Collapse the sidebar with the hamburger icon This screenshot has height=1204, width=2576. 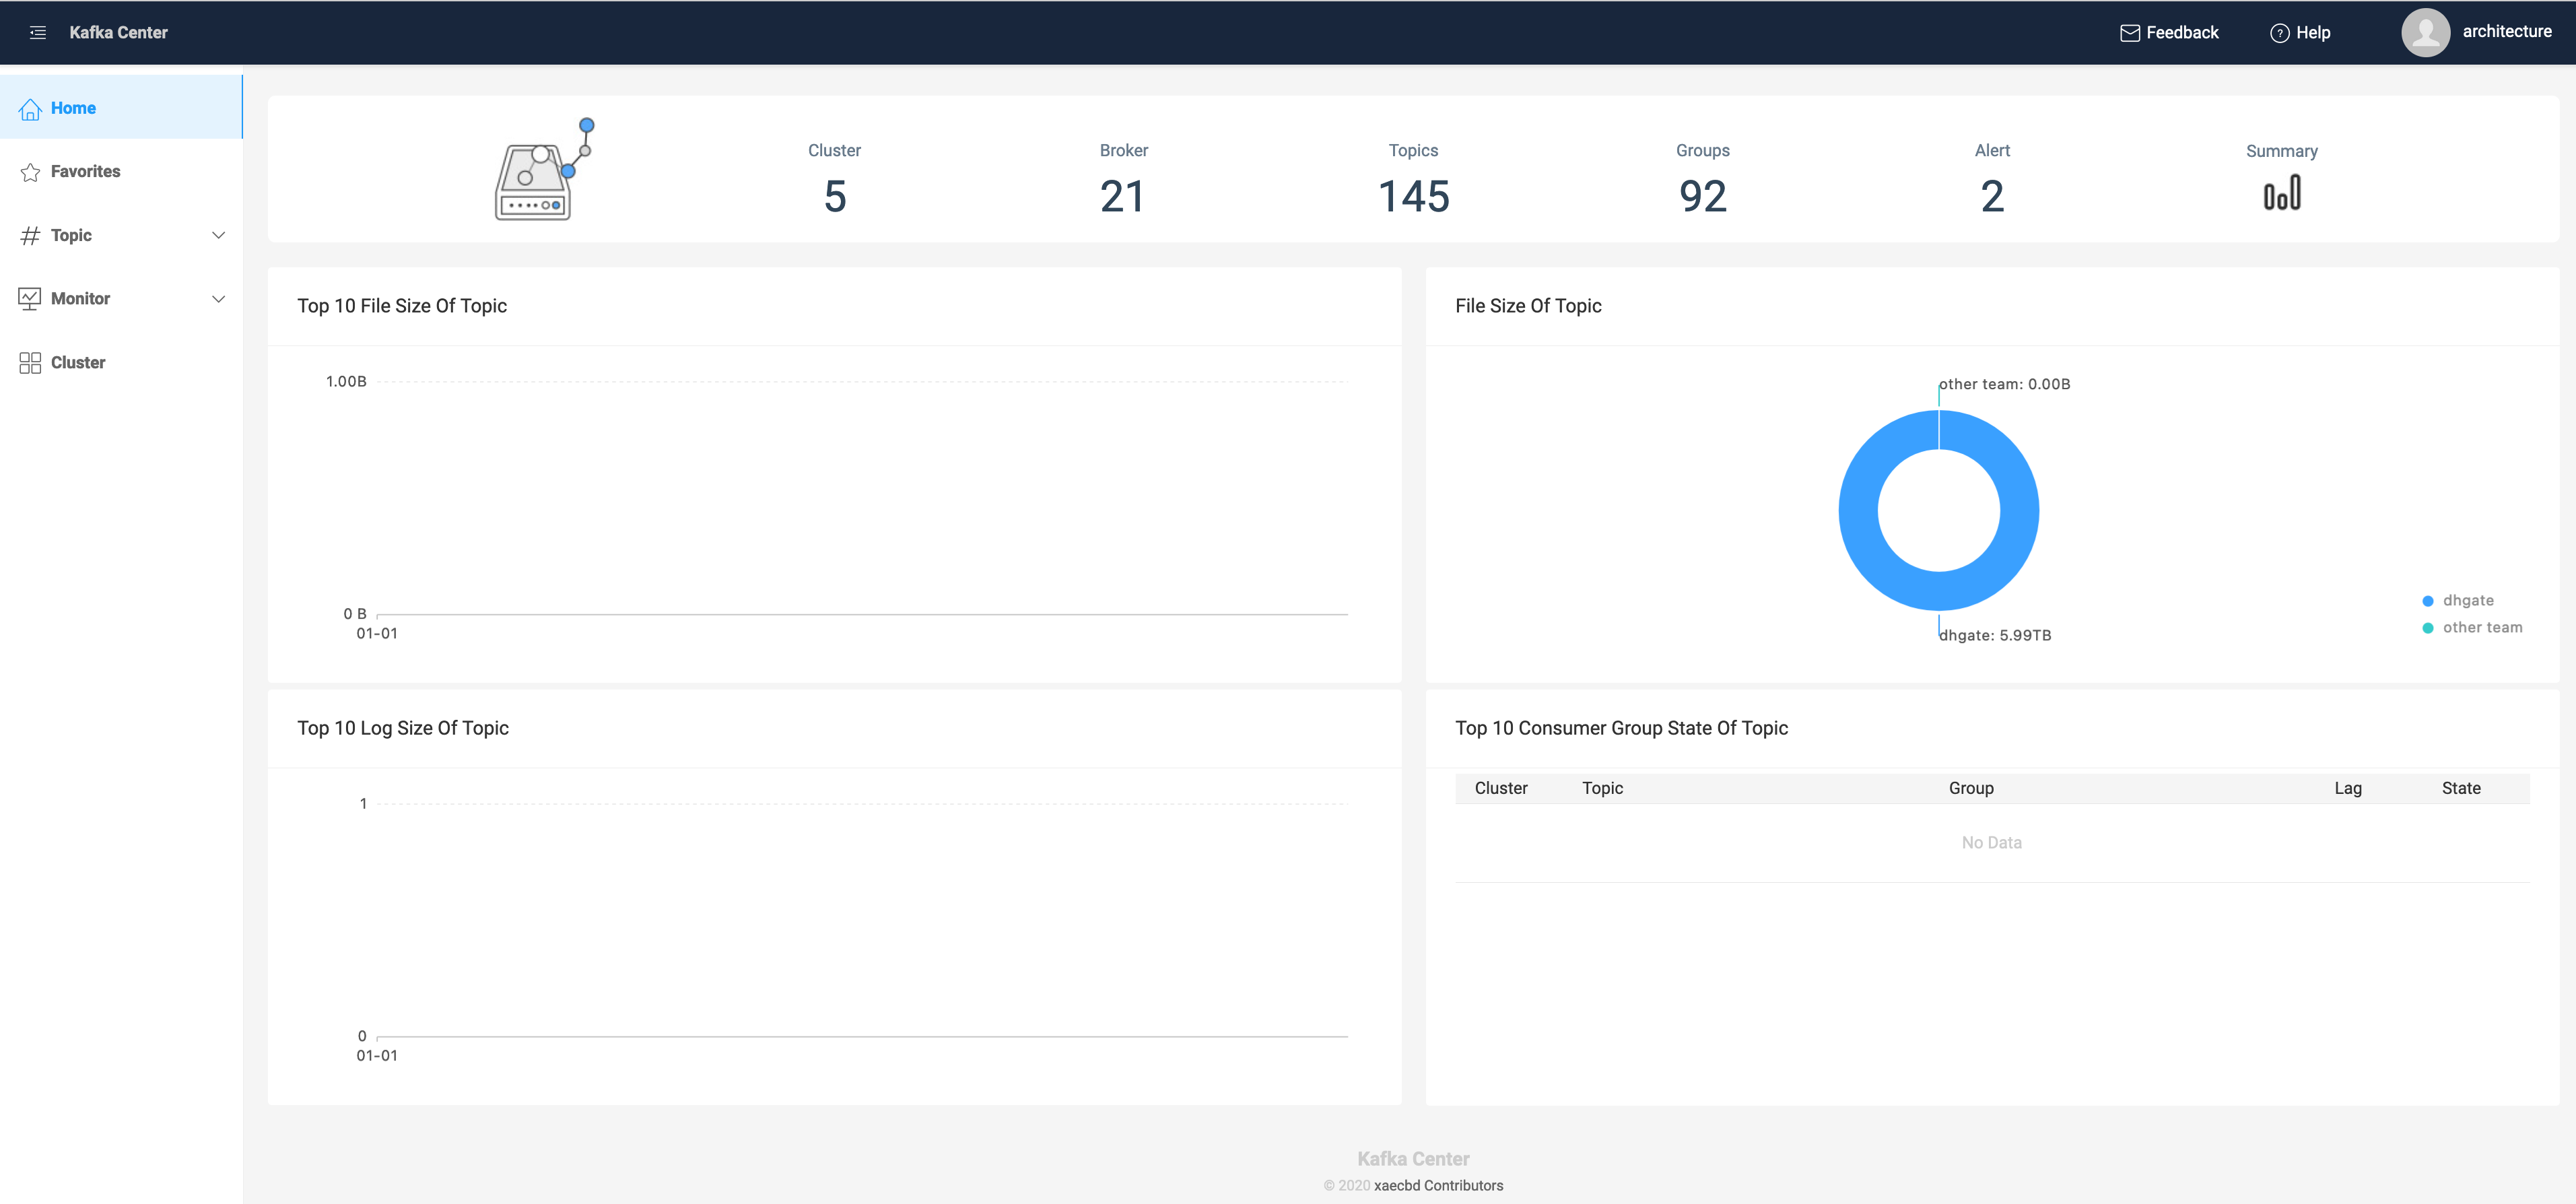(x=38, y=33)
